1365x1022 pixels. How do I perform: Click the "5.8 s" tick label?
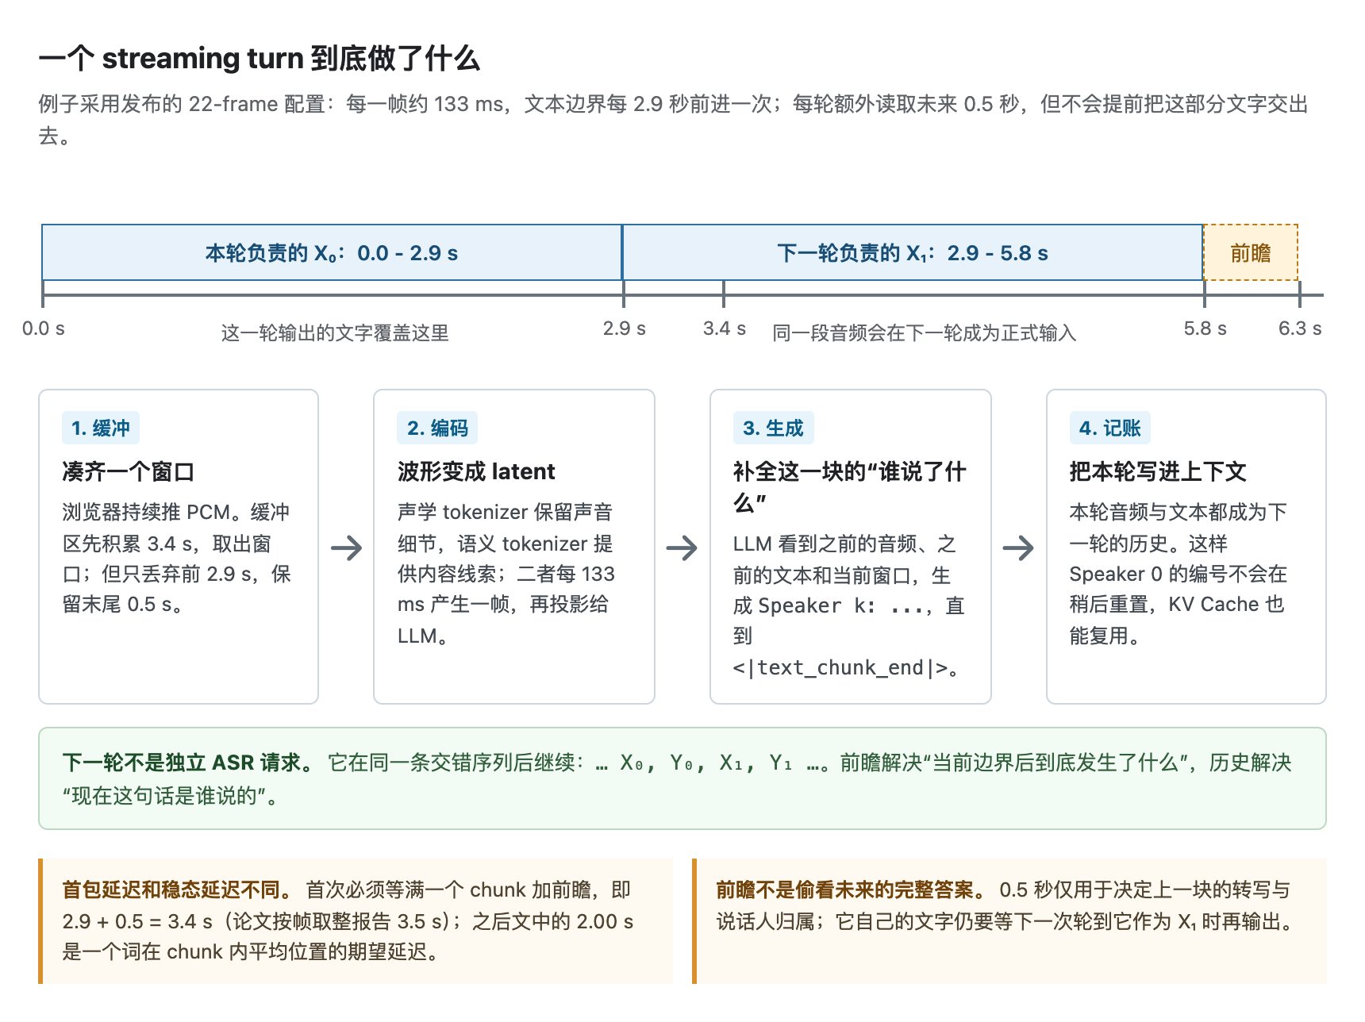[1205, 328]
